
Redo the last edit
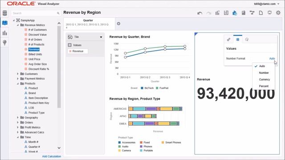coord(209,13)
